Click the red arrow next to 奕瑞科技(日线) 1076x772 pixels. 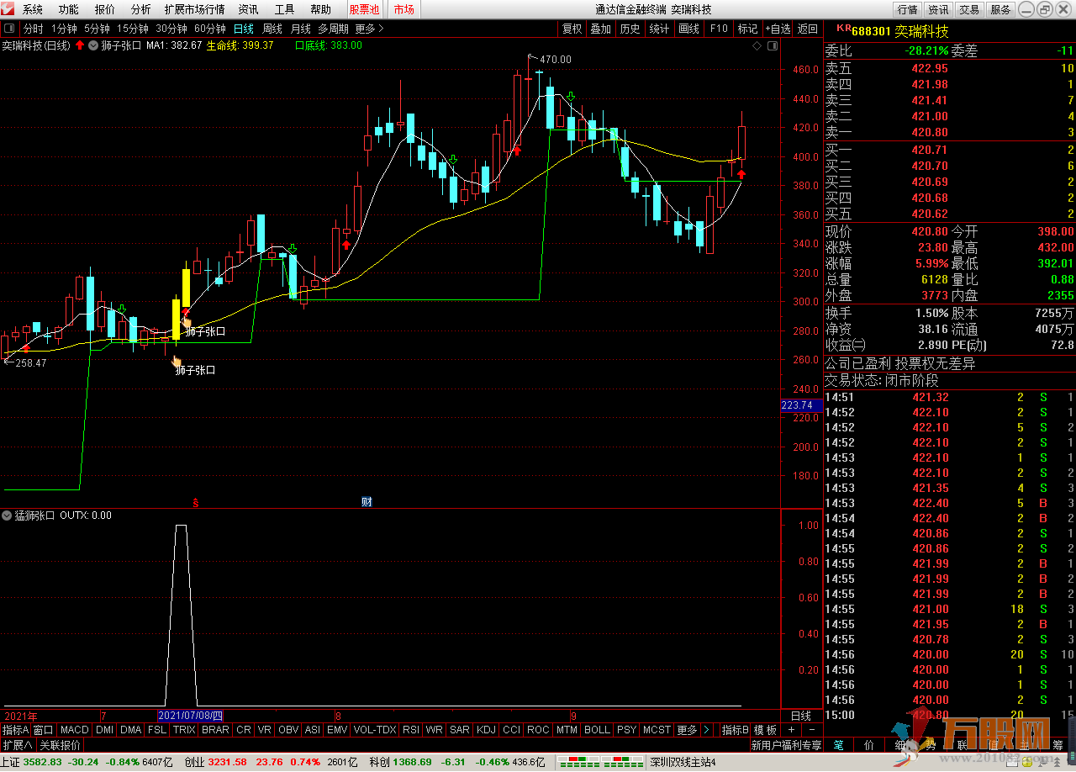pos(80,45)
